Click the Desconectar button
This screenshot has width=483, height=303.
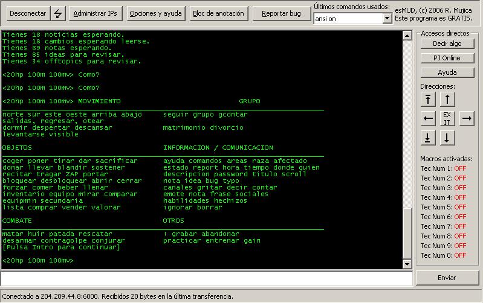[x=27, y=13]
